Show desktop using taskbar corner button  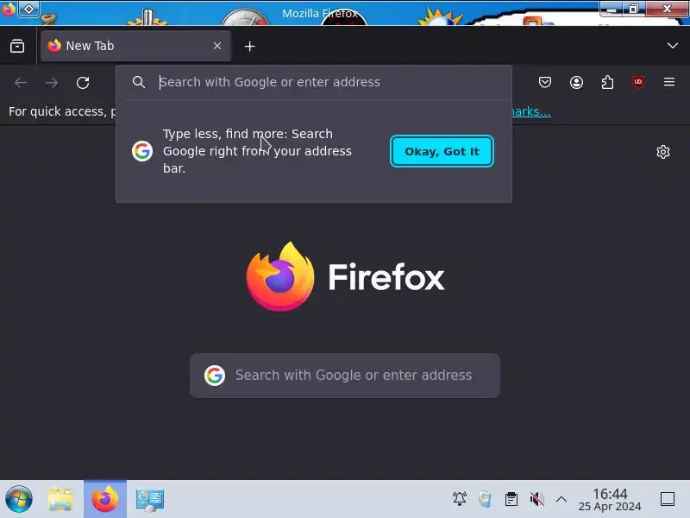tap(667, 499)
